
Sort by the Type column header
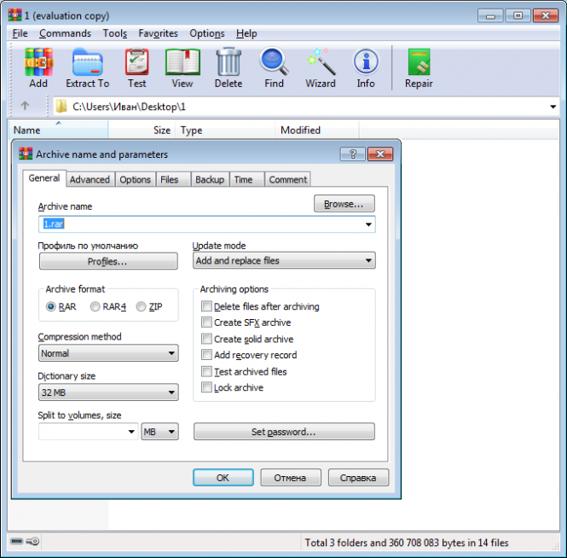pos(225,130)
